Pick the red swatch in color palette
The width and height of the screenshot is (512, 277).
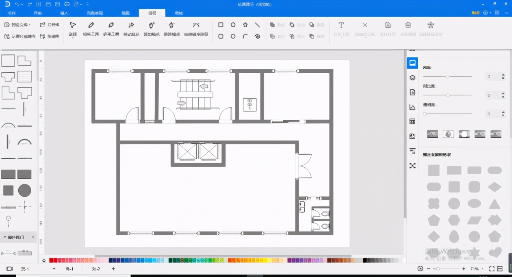[52, 260]
